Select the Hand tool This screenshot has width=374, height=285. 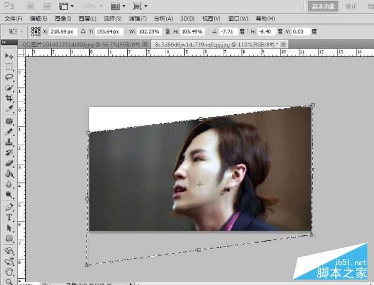9,272
